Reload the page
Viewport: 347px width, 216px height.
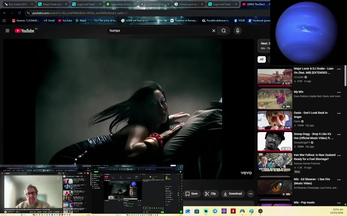(x=19, y=13)
